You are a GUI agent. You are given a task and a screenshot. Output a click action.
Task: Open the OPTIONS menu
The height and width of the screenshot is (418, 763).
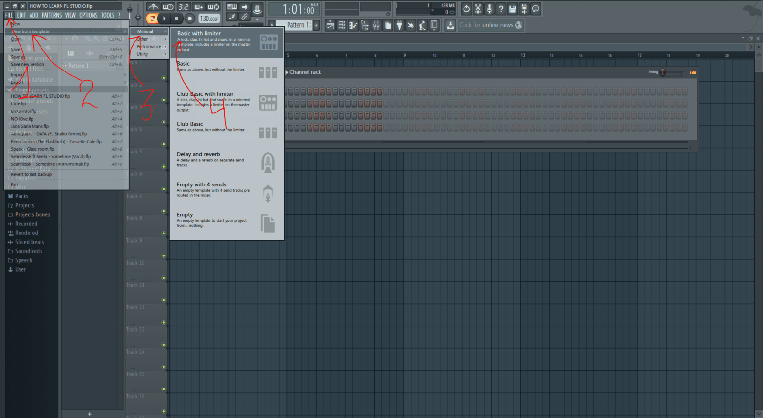click(88, 15)
